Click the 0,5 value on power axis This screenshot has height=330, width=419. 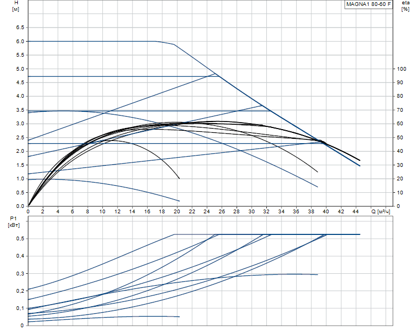21,239
